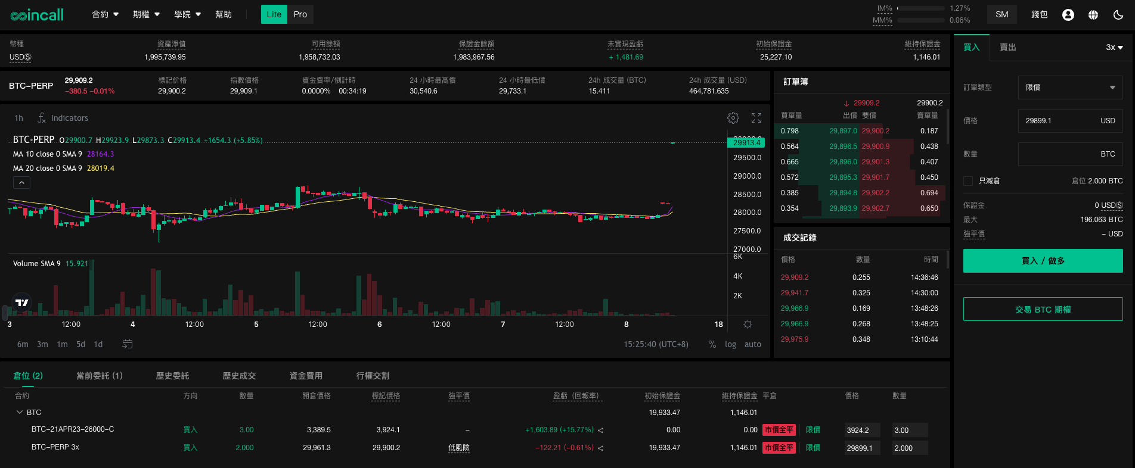
Task: Select the 3m chart range
Action: pos(42,344)
